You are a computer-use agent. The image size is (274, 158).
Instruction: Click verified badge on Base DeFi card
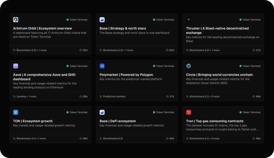click(154, 112)
